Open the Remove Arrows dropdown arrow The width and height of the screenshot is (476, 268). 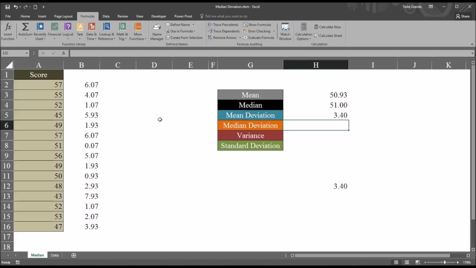coord(240,38)
